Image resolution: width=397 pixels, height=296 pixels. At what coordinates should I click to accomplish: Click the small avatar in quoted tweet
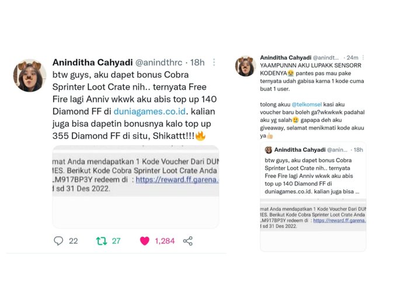click(x=269, y=150)
